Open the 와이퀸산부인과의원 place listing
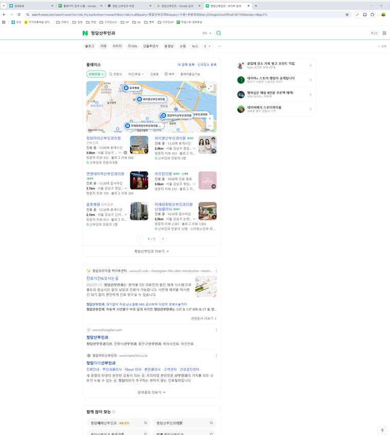Screen dimensions: 390x435 click(x=170, y=138)
